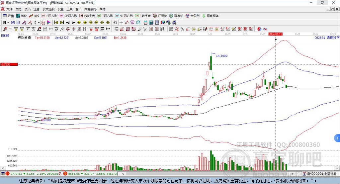Click the truck icon in toolbar
Viewport: 340px width, 184px height.
174,23
